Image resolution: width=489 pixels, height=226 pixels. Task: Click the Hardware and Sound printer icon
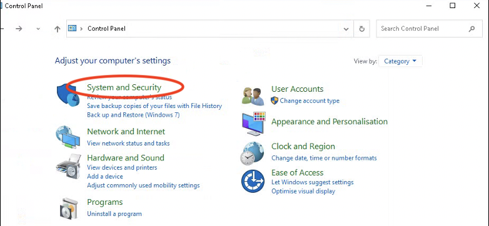(x=68, y=167)
